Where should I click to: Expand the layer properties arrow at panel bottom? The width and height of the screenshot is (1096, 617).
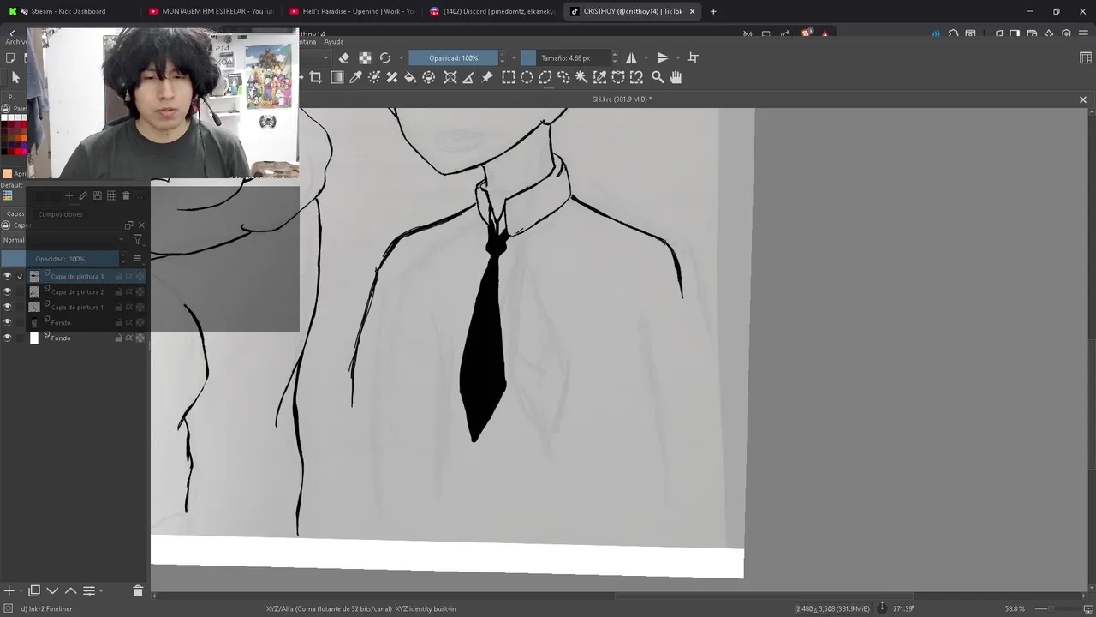pyautogui.click(x=101, y=590)
